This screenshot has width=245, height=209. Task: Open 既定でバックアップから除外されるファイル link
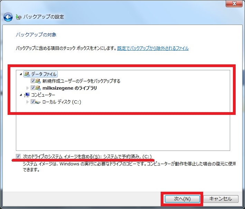point(153,48)
